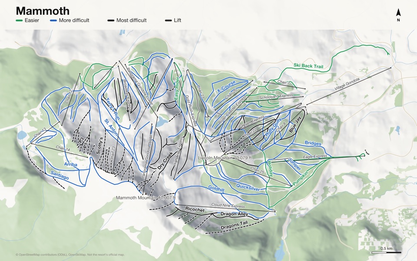Click the 'Bridges' trail label
Screen dimensions: 417x261
pos(313,143)
